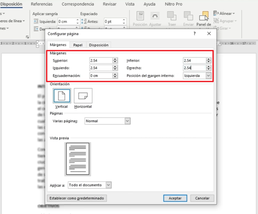The width and height of the screenshot is (258, 214).
Task: Open the Varias páginas dropdown
Action: tap(128, 121)
